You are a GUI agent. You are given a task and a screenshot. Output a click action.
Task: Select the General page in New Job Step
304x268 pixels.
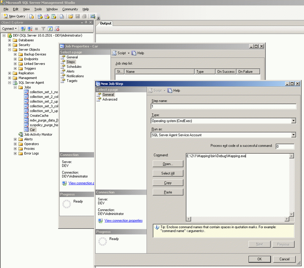(x=108, y=95)
